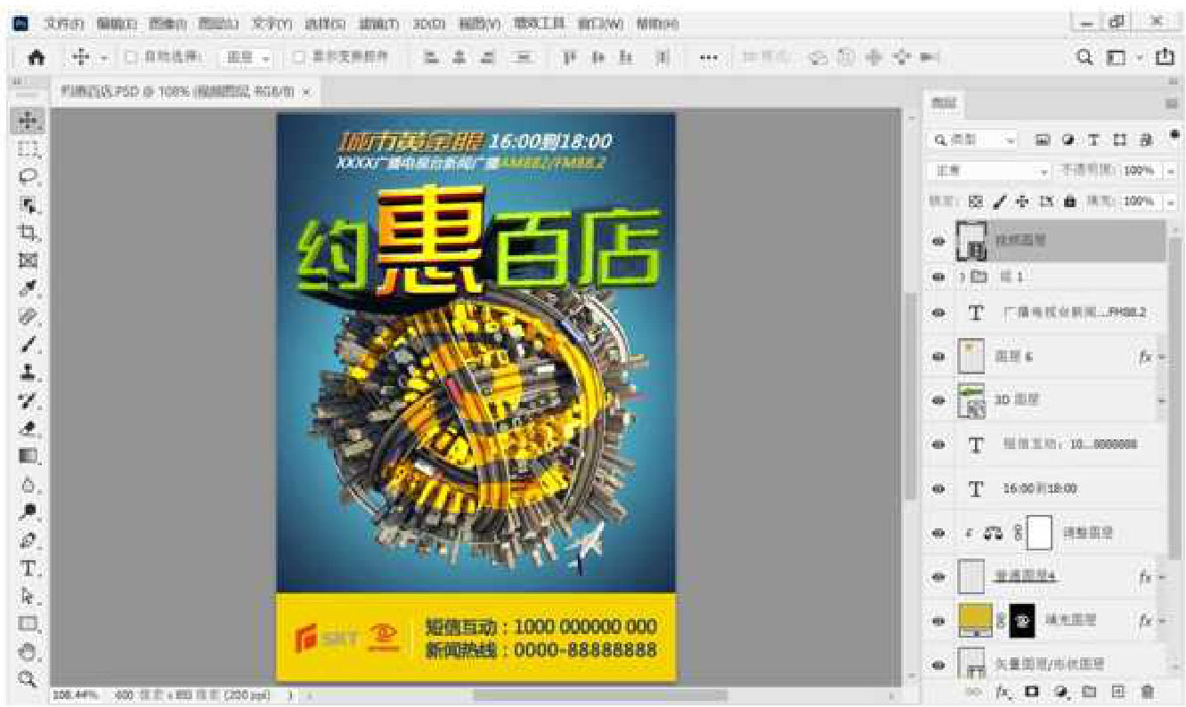The width and height of the screenshot is (1186, 707).
Task: Expand the 组 1 layer group
Action: click(x=962, y=277)
